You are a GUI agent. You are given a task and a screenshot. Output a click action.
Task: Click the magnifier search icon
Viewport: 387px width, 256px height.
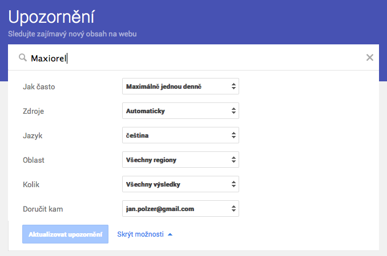pos(23,58)
